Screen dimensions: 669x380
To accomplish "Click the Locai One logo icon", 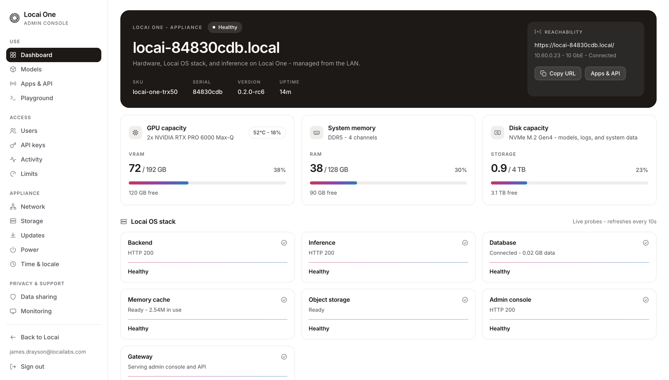I will (15, 18).
